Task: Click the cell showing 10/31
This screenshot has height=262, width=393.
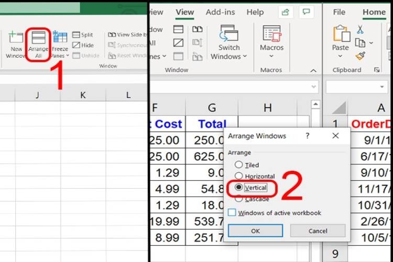Action: coord(370,205)
